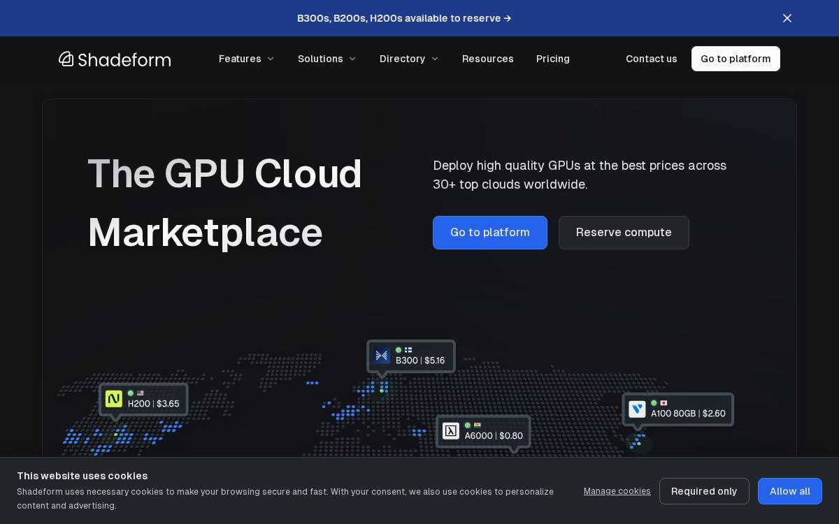Click the Nebius logo icon on H200 card
Image resolution: width=839 pixels, height=524 pixels.
point(114,399)
